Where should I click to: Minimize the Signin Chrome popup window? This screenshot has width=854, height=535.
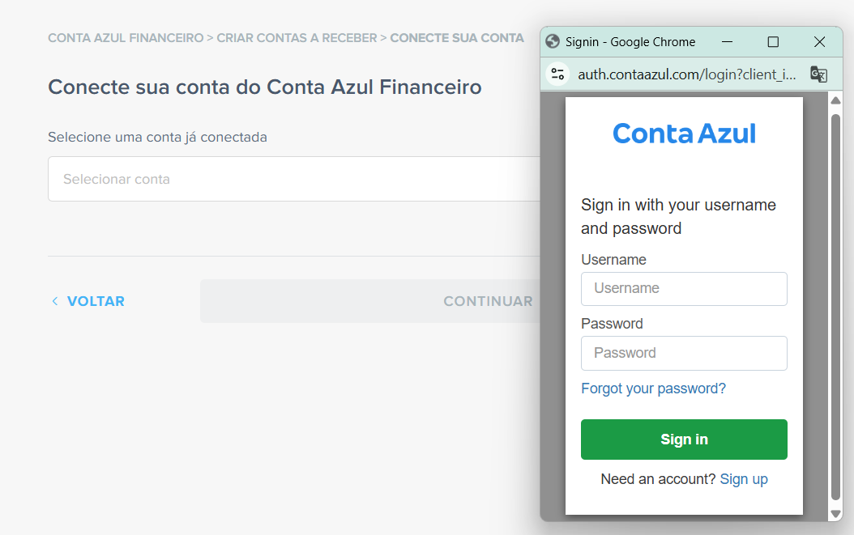727,42
